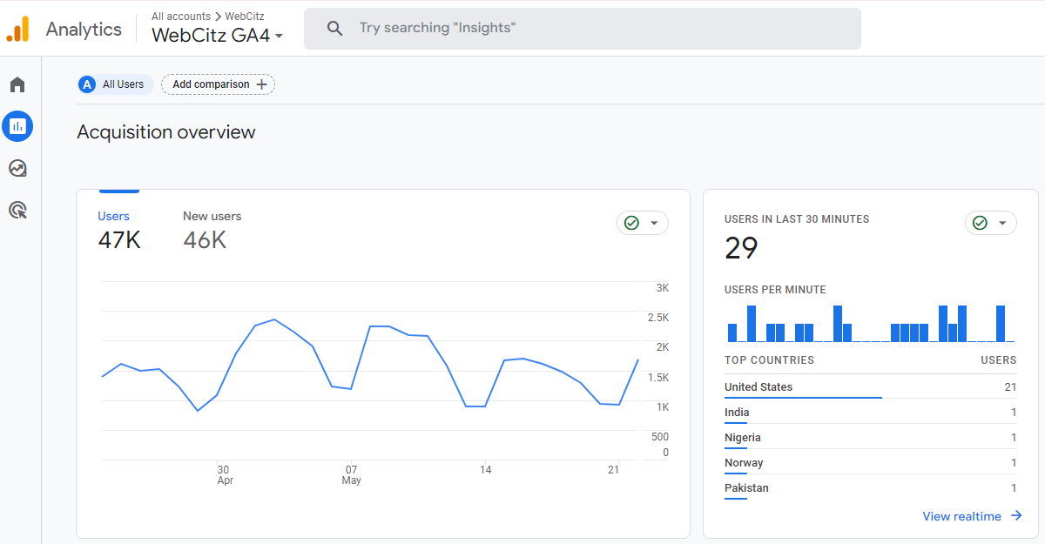Image resolution: width=1045 pixels, height=544 pixels.
Task: Click the arrow beside View realtime
Action: point(1016,516)
